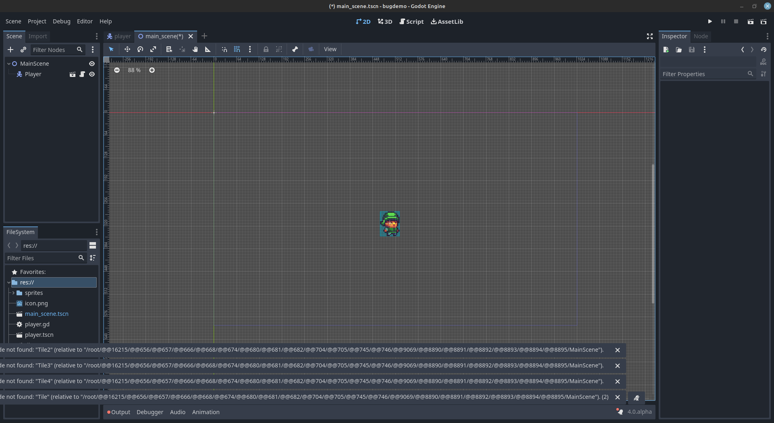Zoom out with the minus button

117,70
